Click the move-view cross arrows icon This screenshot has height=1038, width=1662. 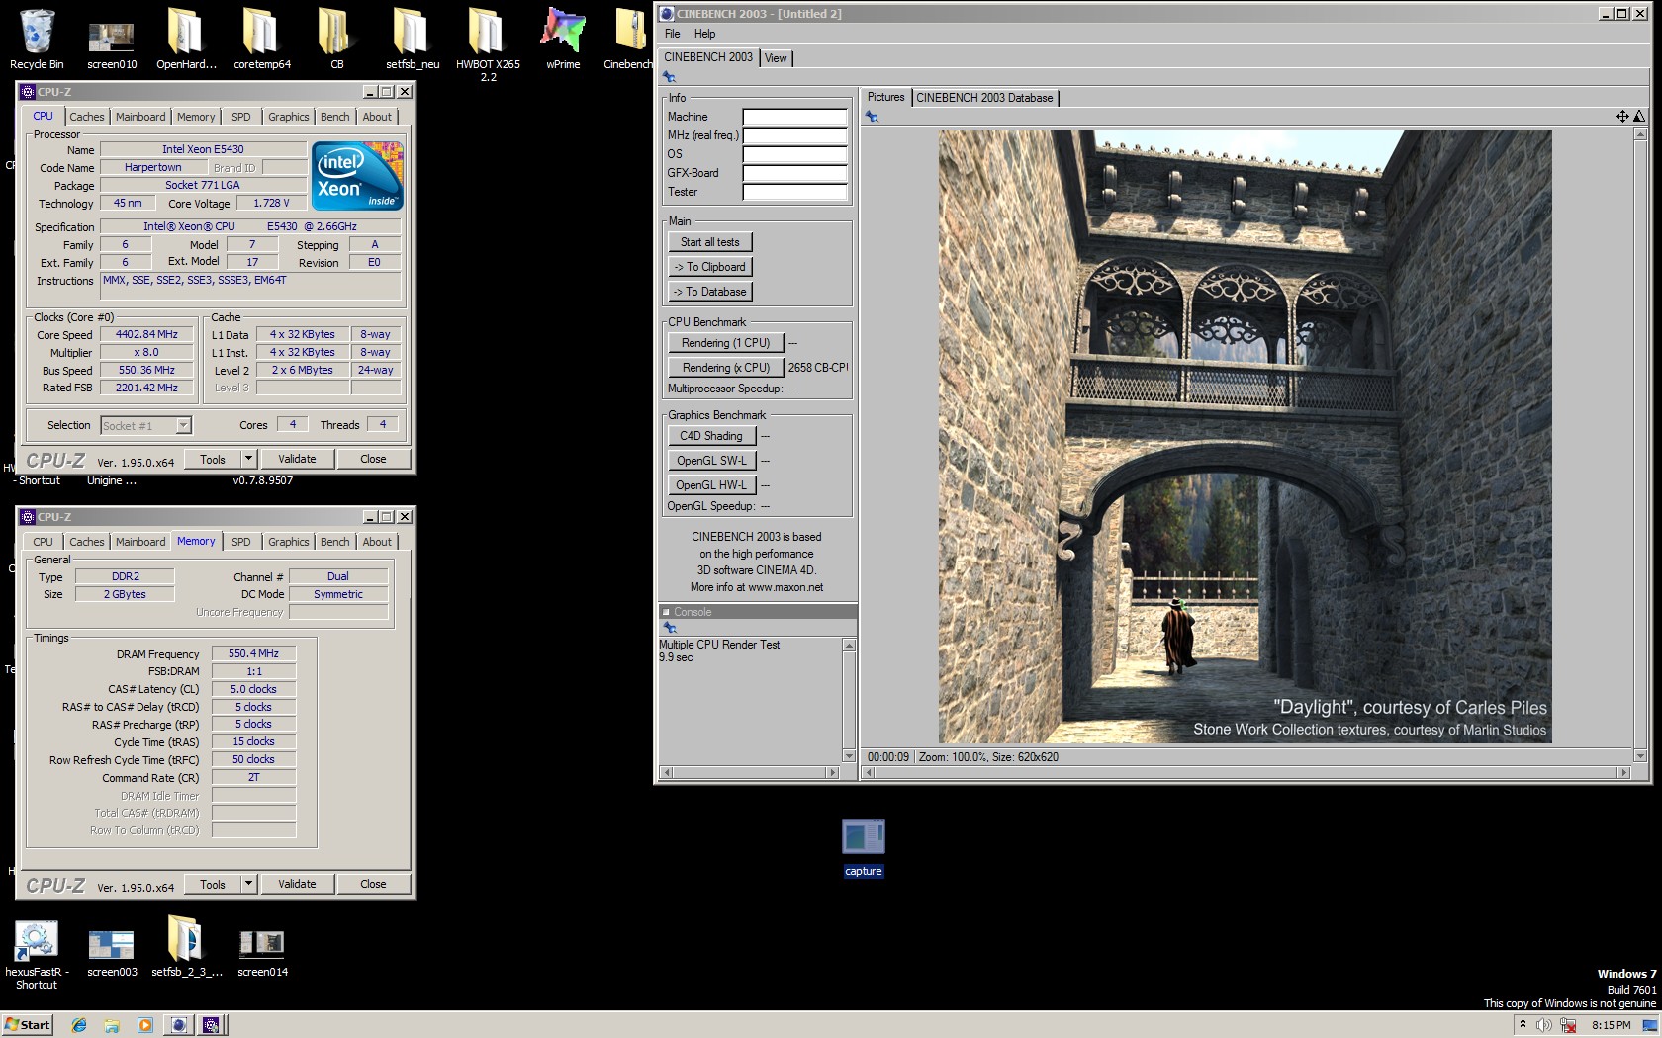(x=1622, y=117)
